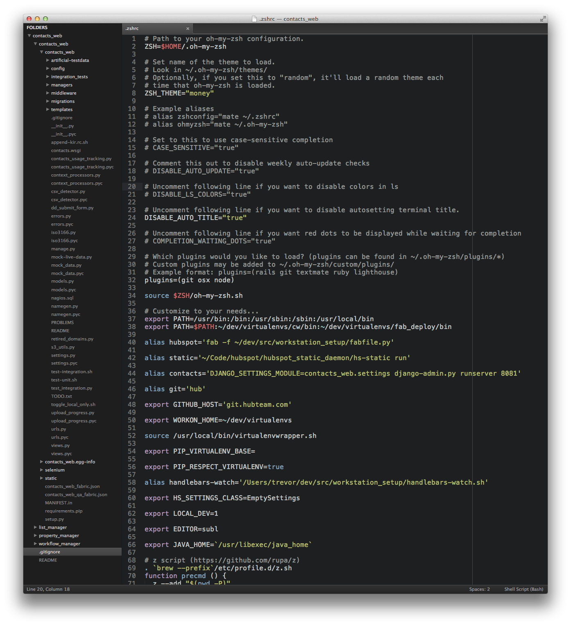Click line number 44 in gutter
571x626 pixels.
[131, 373]
